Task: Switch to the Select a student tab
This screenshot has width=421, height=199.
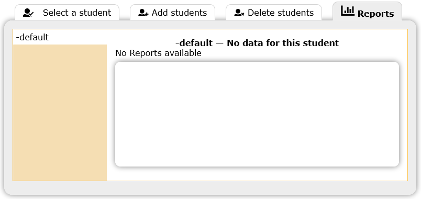Action: click(x=67, y=13)
